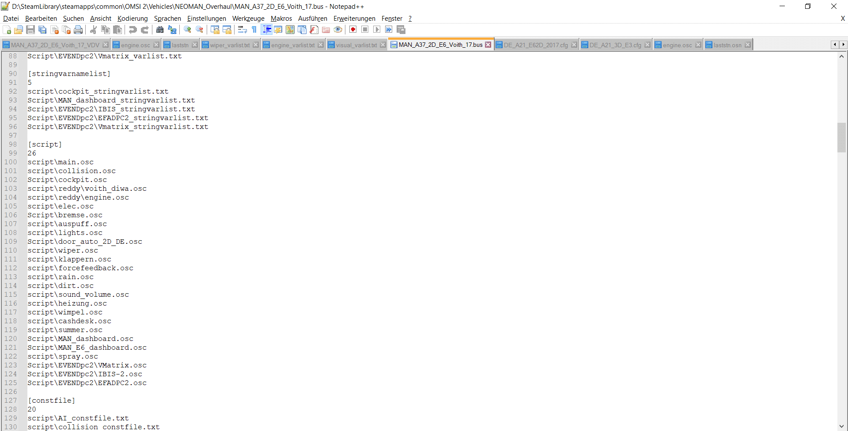Image resolution: width=848 pixels, height=431 pixels.
Task: Toggle the indent guide button
Action: pos(267,30)
